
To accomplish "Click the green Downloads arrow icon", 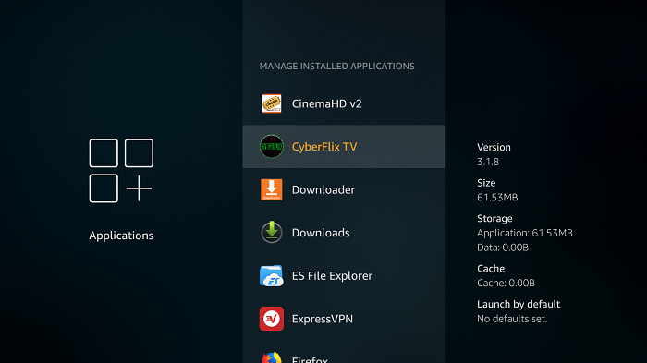I will [271, 232].
